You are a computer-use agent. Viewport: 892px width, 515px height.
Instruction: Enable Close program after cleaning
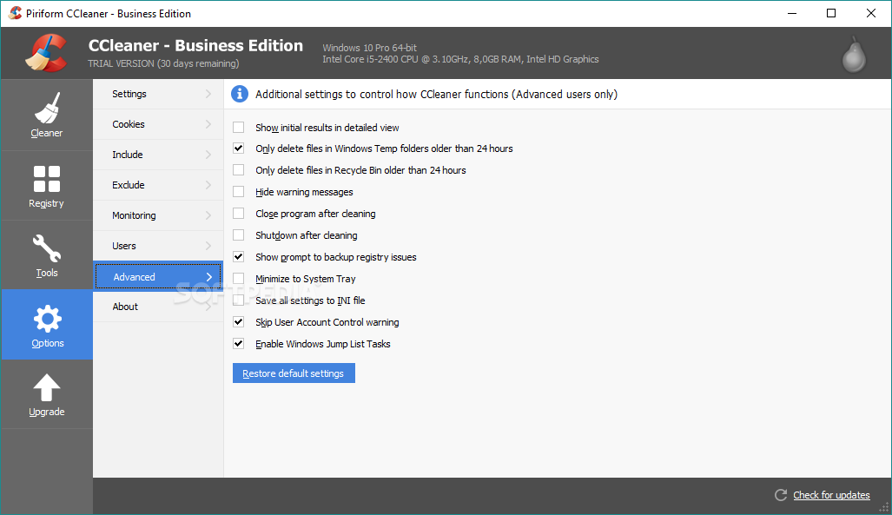click(238, 214)
